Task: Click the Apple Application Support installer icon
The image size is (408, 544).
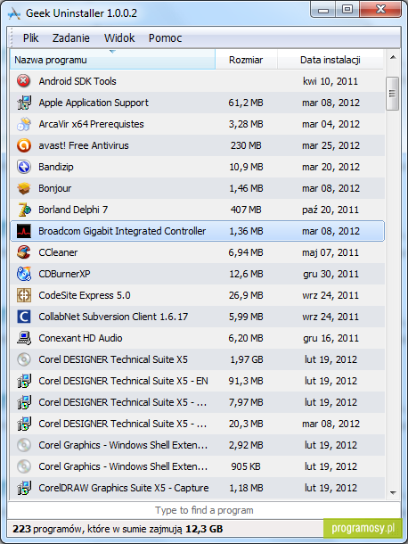Action: (x=24, y=103)
